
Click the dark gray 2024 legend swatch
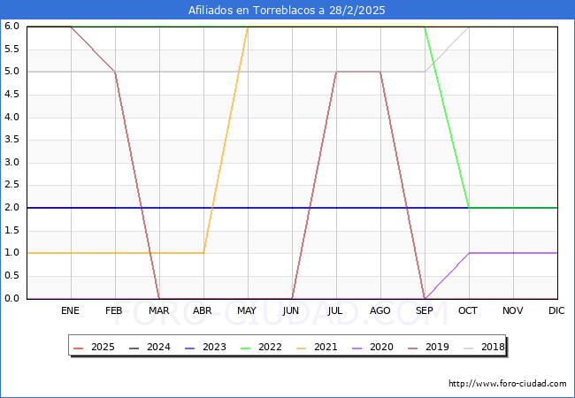coord(134,348)
